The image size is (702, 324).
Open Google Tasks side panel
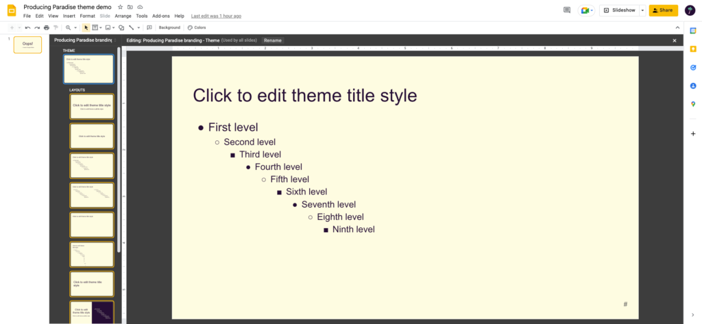click(x=693, y=68)
